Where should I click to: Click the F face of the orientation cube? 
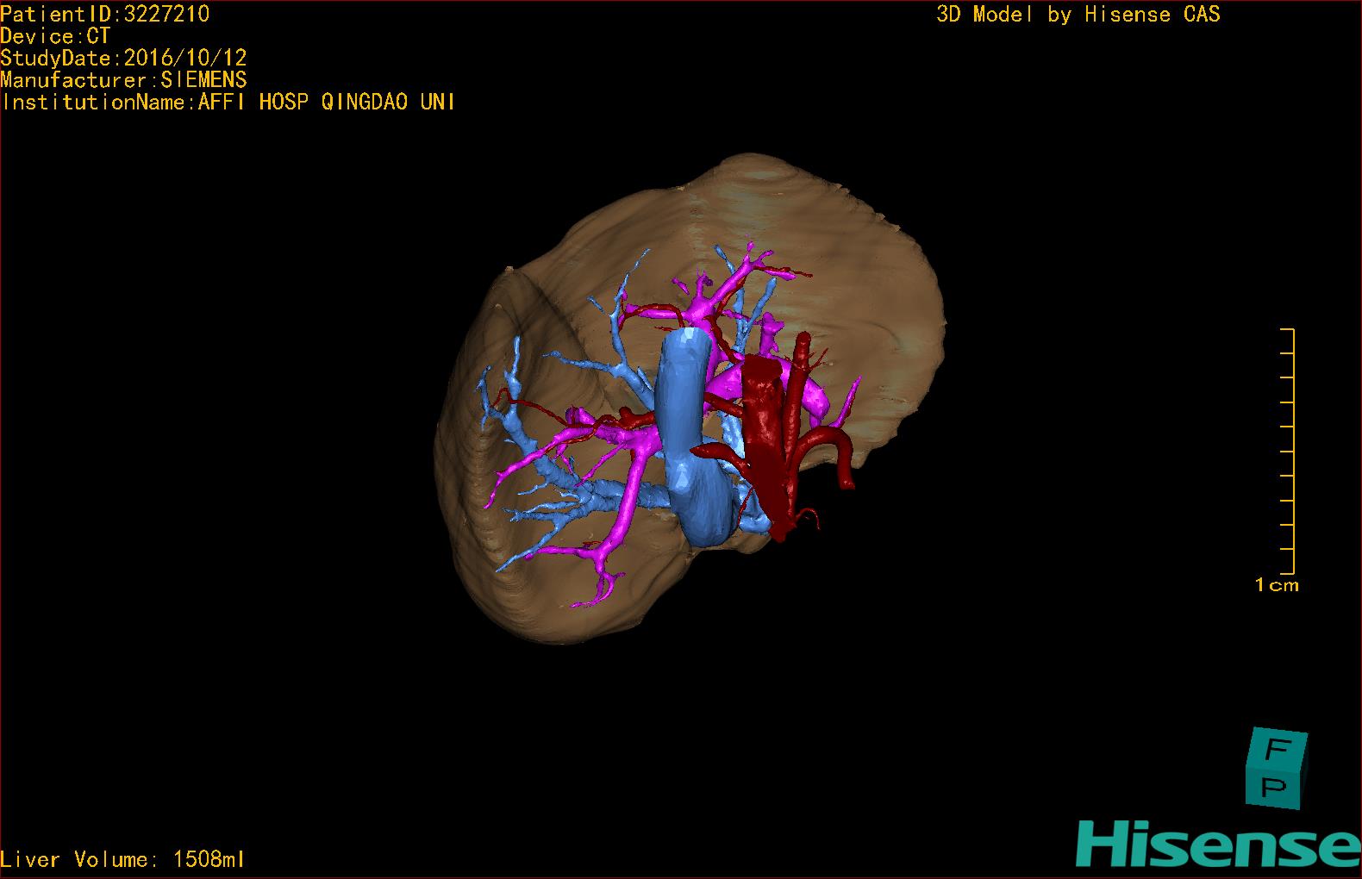[1278, 750]
